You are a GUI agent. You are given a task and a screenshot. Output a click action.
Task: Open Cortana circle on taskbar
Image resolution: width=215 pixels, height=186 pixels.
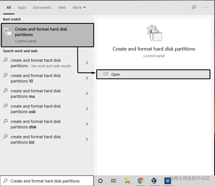(100, 181)
